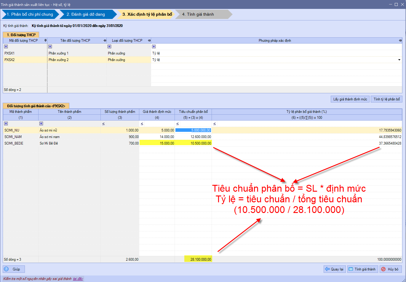406x282 pixels.
Task: Click the pin icon in Loại đối tượng THCP header
Action: click(x=149, y=40)
